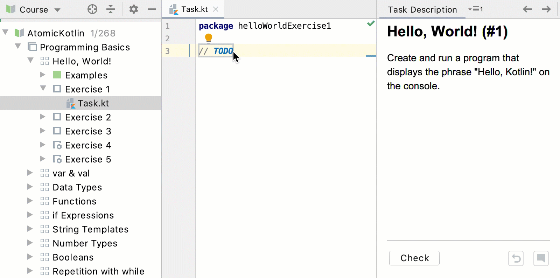Open the comment/feedback icon button
The image size is (560, 278).
point(541,258)
